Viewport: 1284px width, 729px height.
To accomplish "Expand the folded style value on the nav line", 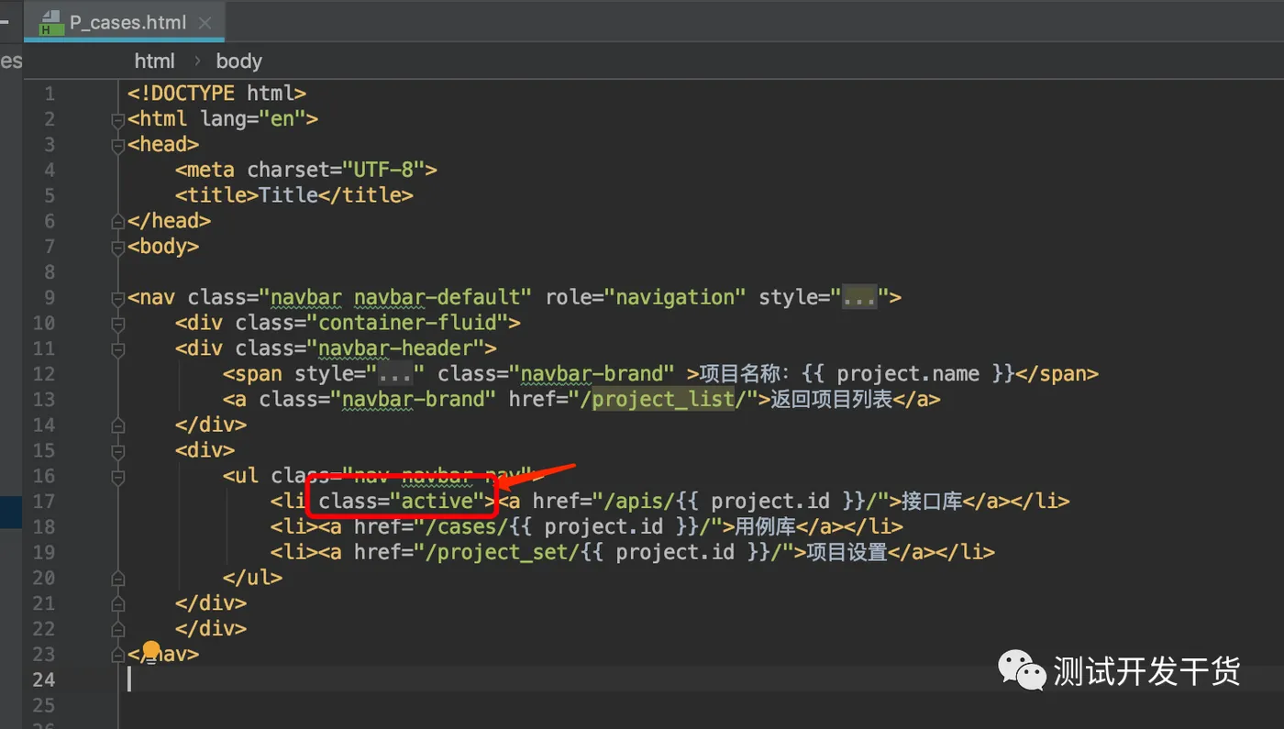I will pos(859,298).
